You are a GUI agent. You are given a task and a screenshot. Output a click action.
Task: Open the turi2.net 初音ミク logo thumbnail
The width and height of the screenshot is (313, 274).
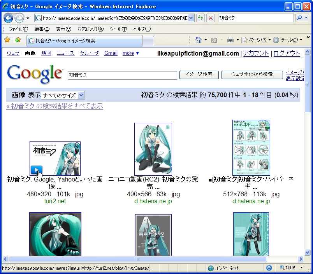pos(55,159)
